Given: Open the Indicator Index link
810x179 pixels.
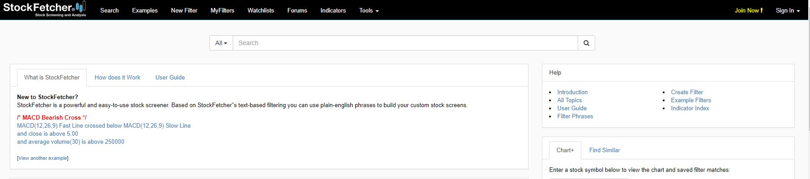Looking at the screenshot, I should [x=690, y=108].
